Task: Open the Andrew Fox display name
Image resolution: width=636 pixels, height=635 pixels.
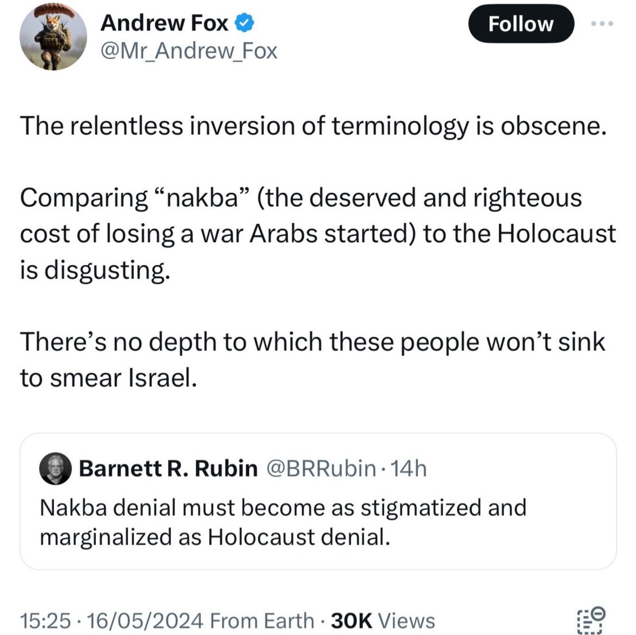Action: coord(164,23)
